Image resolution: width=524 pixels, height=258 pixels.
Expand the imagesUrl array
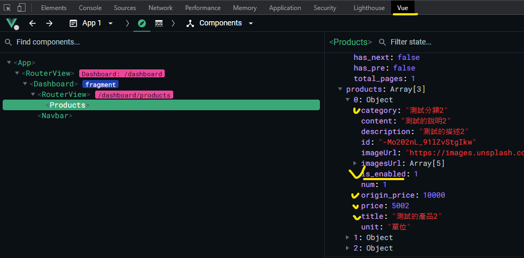tap(356, 163)
